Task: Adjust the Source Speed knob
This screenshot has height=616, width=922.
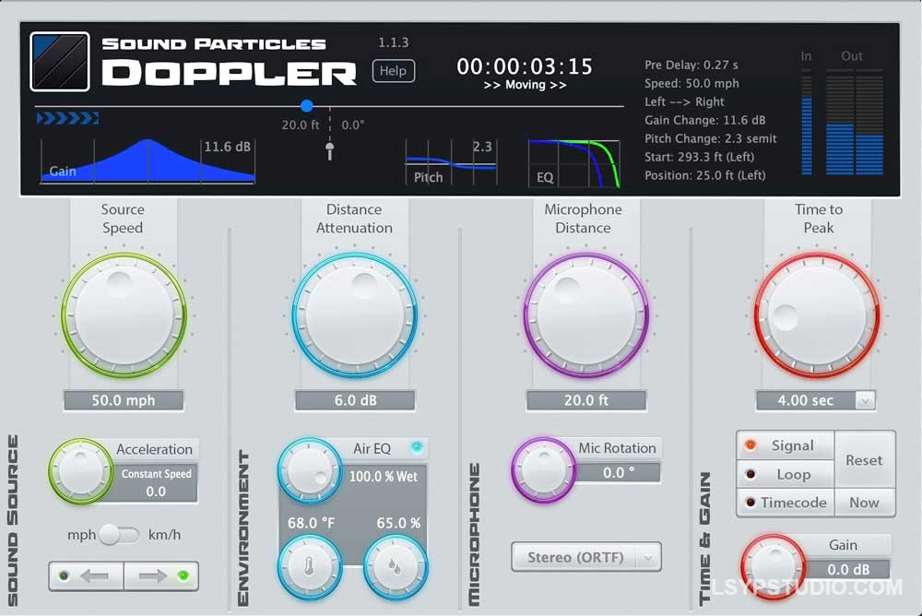Action: 123,314
